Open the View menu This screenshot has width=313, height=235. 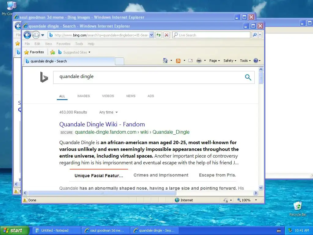[x=48, y=44]
